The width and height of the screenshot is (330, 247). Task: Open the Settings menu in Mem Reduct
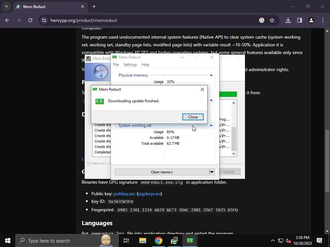tap(130, 65)
